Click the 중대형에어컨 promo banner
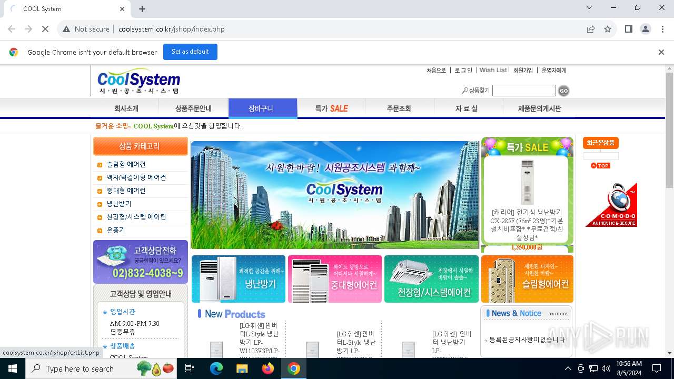 335,279
